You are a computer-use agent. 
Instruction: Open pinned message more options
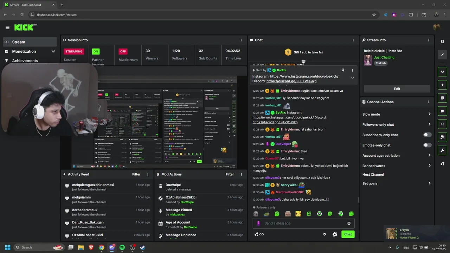tap(352, 70)
